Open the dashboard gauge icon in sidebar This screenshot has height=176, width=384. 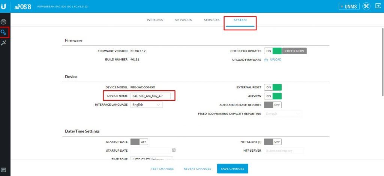click(x=4, y=22)
